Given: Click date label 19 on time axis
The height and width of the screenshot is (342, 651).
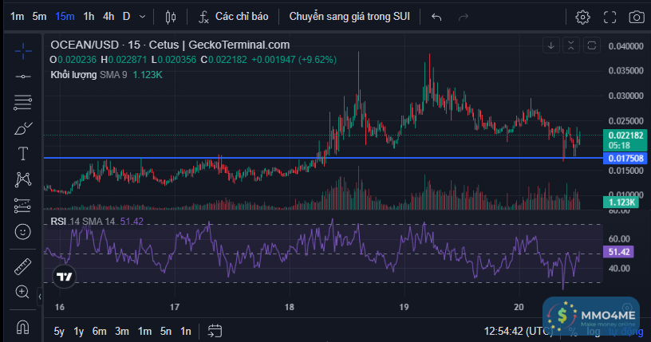Looking at the screenshot, I should (x=404, y=307).
